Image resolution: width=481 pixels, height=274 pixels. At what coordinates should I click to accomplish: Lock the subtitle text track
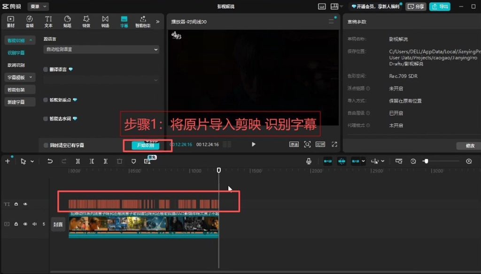(x=16, y=204)
